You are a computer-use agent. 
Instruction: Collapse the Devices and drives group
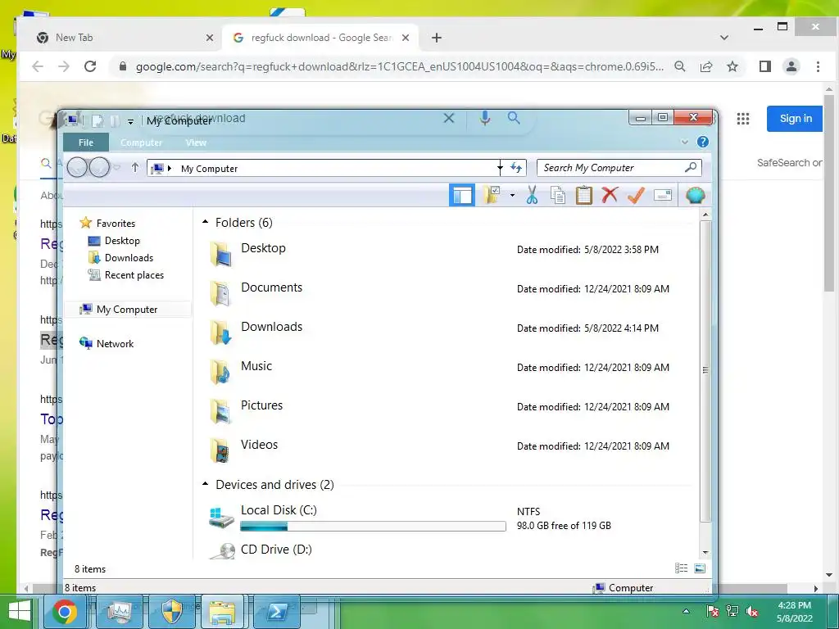pyautogui.click(x=205, y=483)
